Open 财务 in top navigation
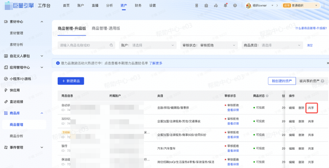329x168 pixels. tap(138, 6)
